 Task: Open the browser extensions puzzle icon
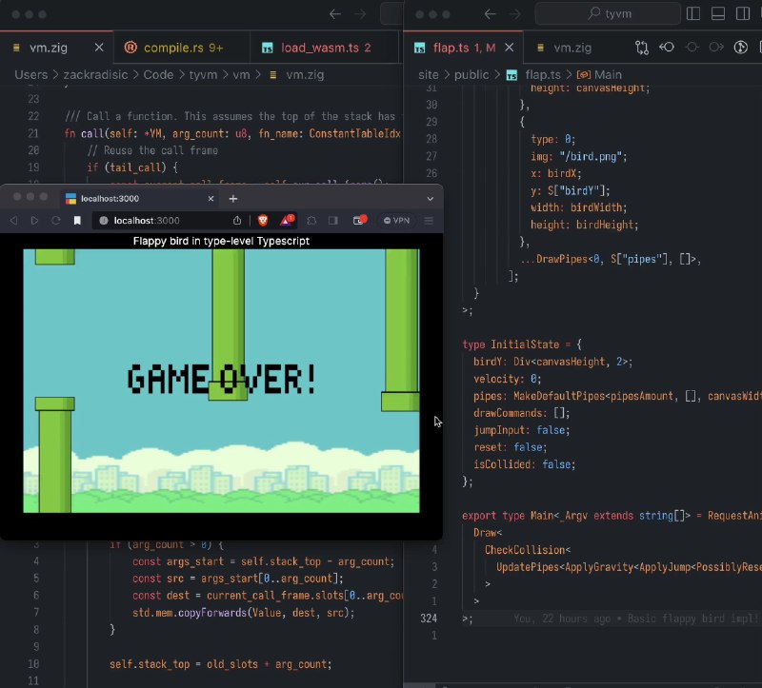point(311,221)
